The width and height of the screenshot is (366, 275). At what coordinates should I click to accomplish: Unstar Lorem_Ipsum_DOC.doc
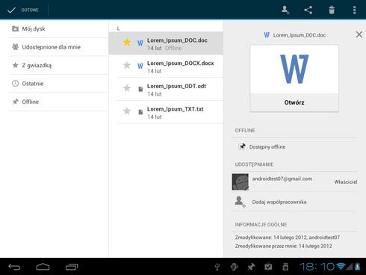[x=127, y=43]
